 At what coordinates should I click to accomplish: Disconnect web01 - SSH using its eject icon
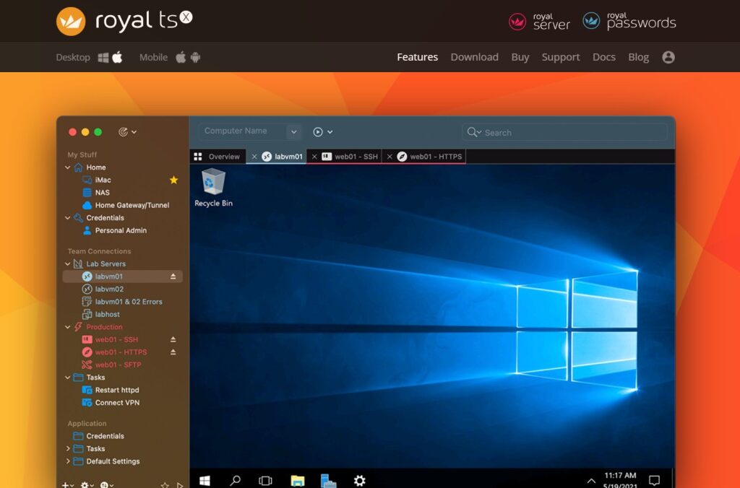pos(173,339)
